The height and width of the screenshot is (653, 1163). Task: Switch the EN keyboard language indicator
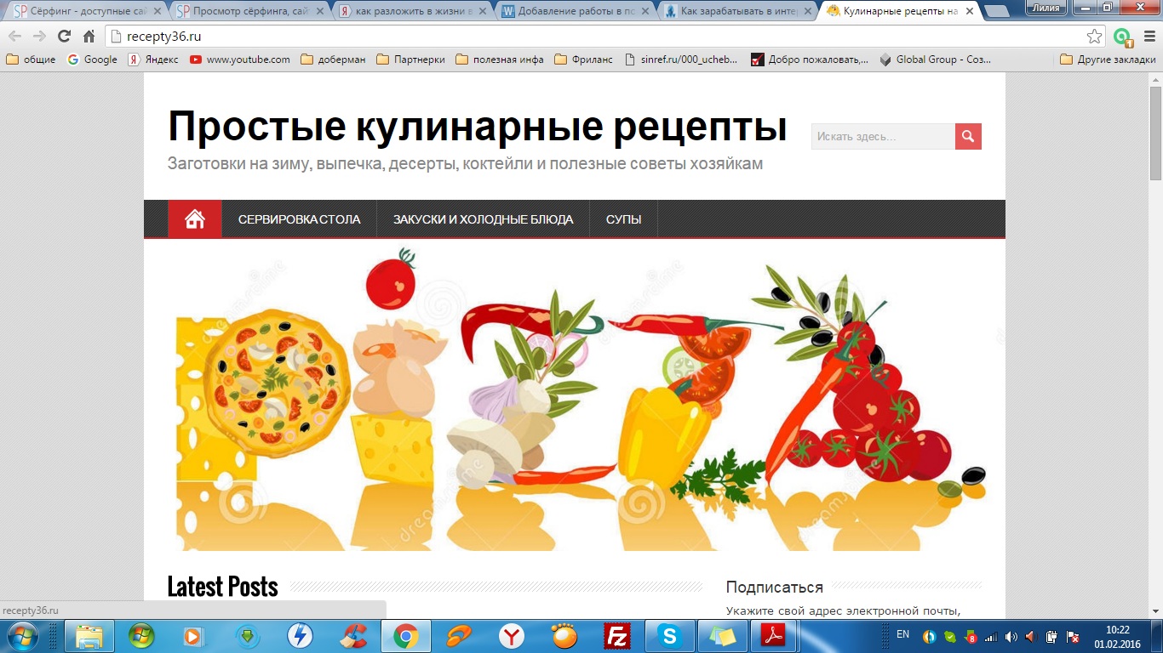tap(903, 634)
